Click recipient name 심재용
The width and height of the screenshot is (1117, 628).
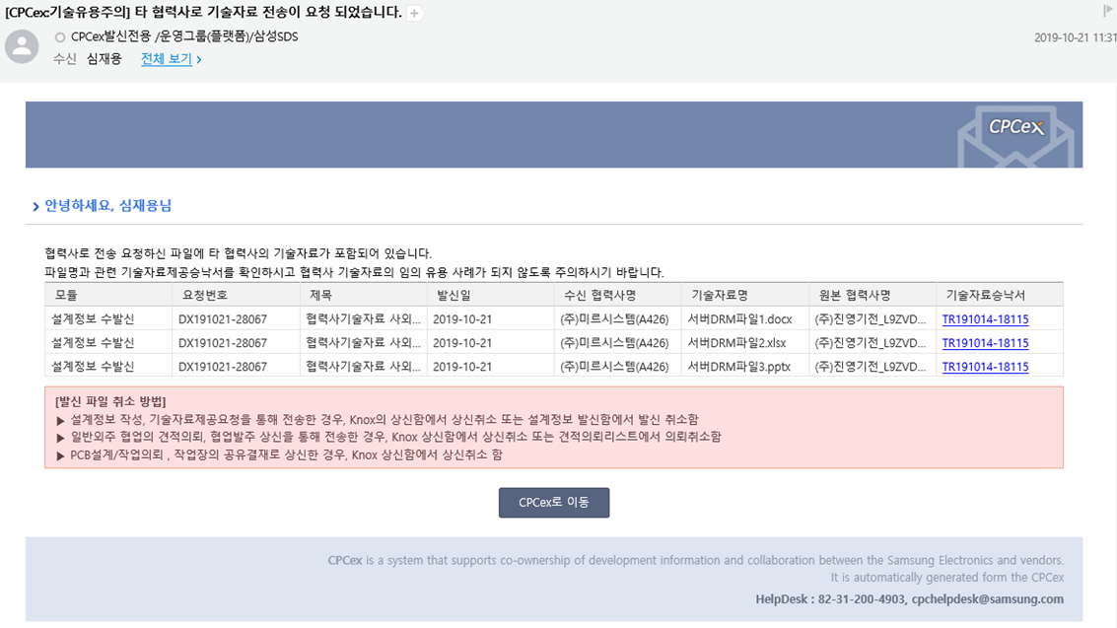[104, 59]
